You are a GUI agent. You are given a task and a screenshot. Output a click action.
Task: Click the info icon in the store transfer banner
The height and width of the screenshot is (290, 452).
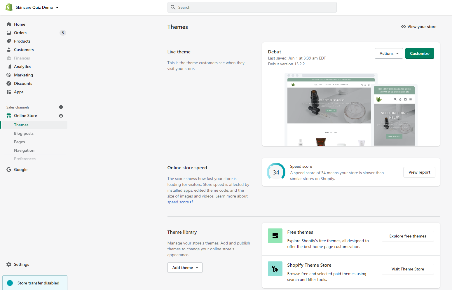click(x=10, y=283)
